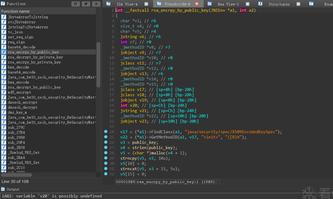Click the function icon beside md5_encrypt
Image resolution: width=333 pixels, height=199 pixels.
[x=4, y=92]
